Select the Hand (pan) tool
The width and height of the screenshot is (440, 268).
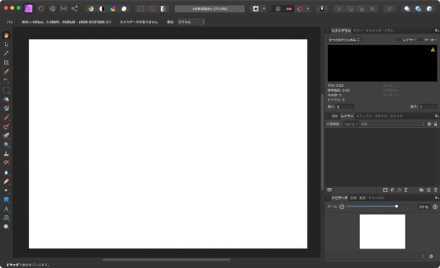(x=6, y=35)
